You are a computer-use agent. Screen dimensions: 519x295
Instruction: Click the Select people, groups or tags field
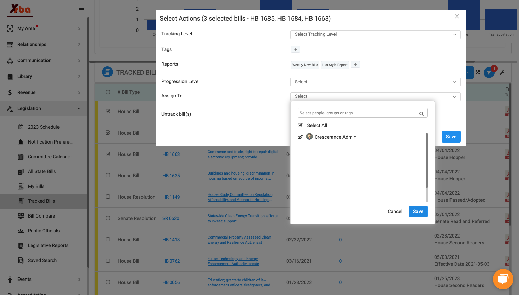[362, 113]
